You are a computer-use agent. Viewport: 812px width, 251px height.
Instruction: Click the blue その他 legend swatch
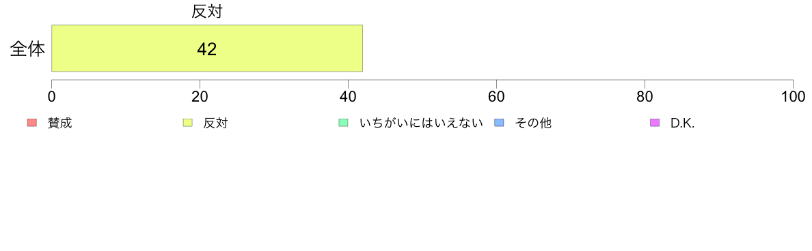(498, 122)
